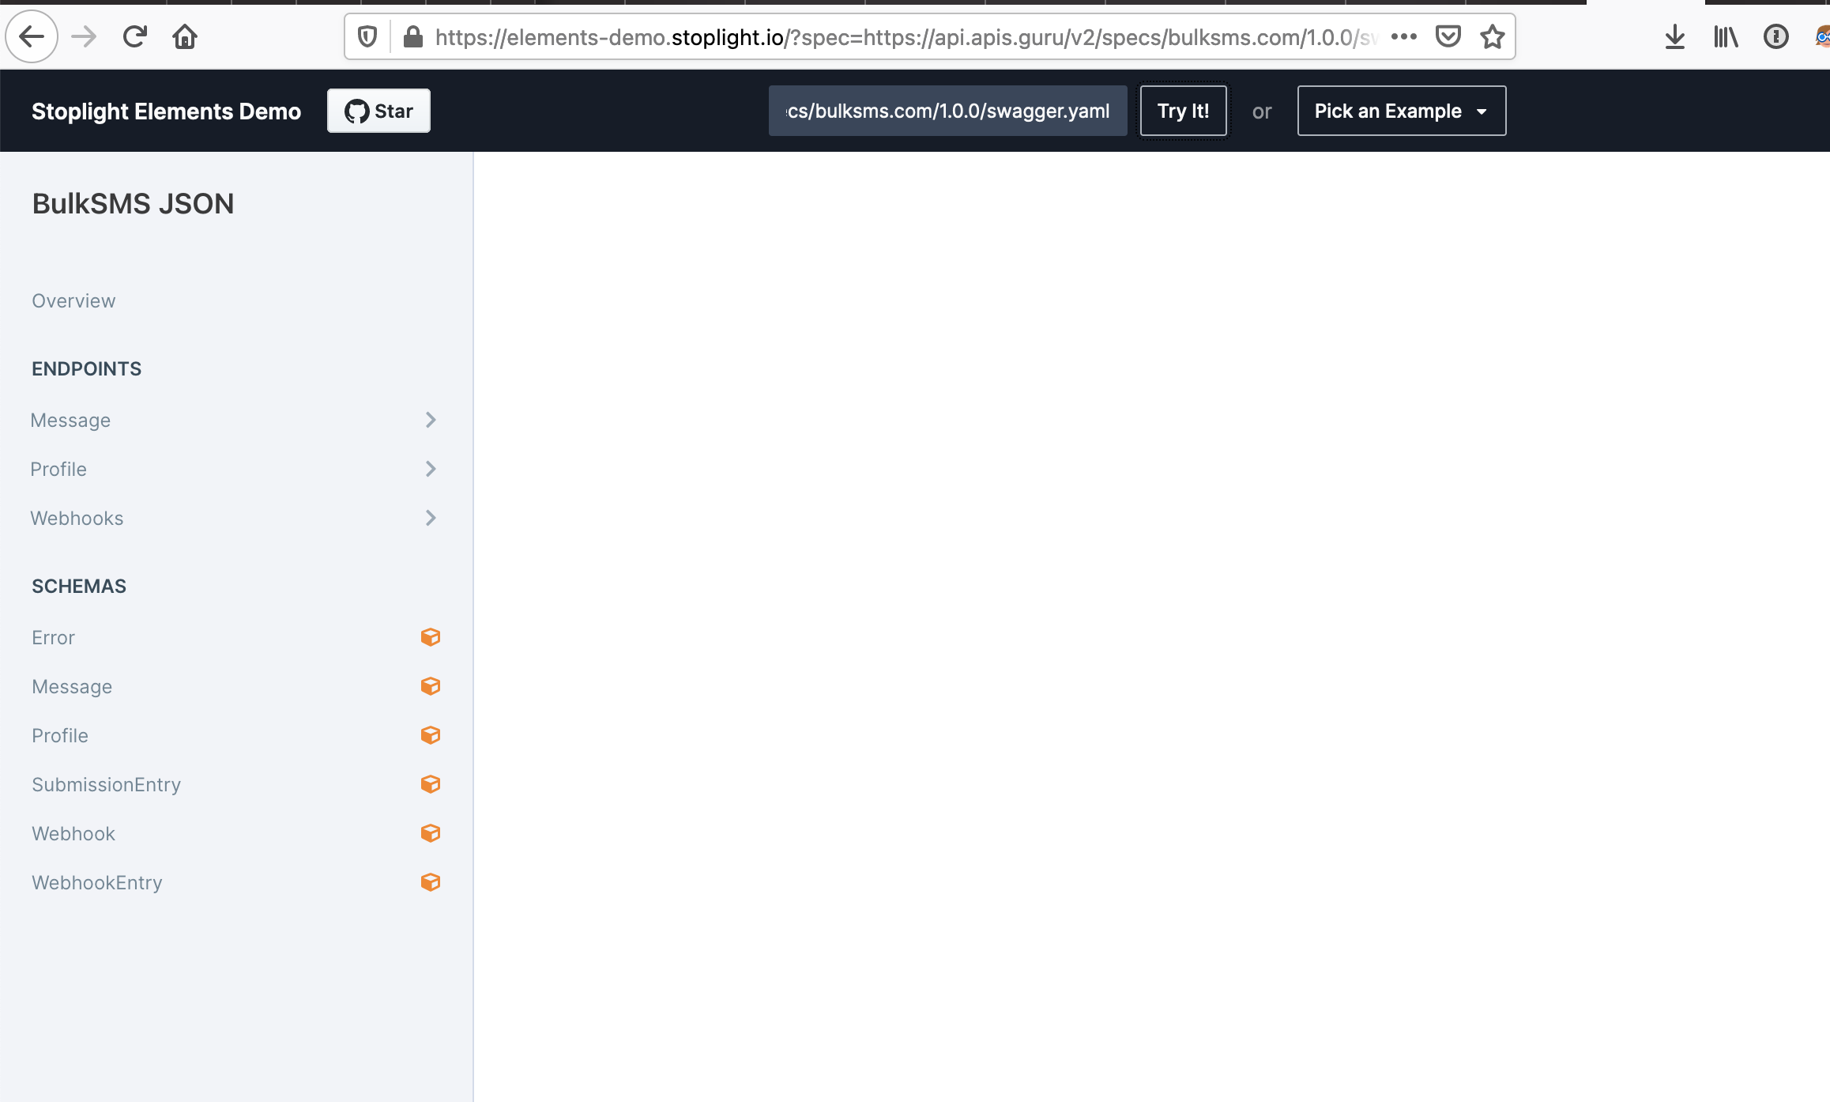Click the tracking protection shield icon

tap(366, 36)
